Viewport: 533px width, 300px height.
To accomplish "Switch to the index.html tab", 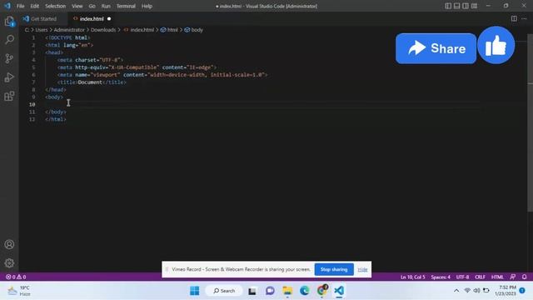I will 92,18.
